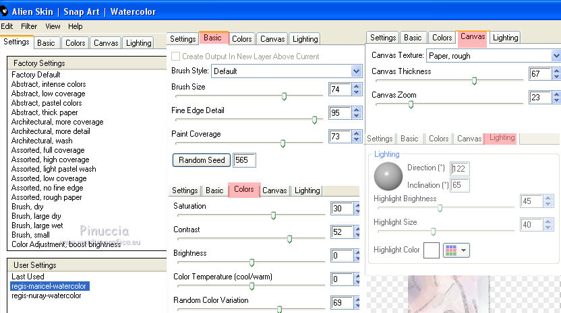The width and height of the screenshot is (561, 313).
Task: Click the lighting direction sphere control
Action: pyautogui.click(x=388, y=176)
